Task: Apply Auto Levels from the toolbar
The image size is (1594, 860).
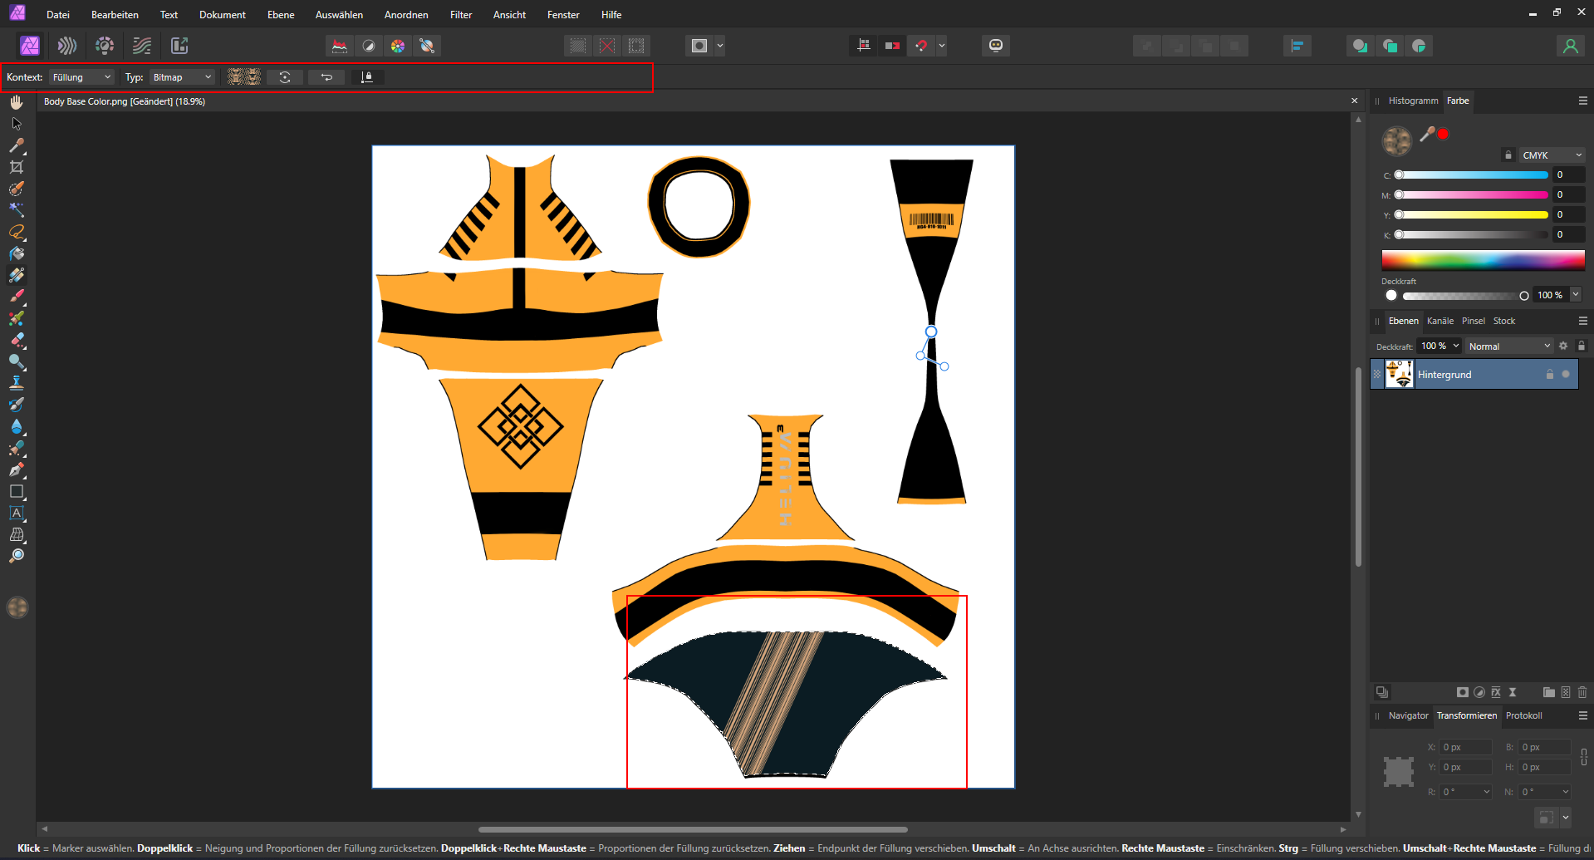Action: pyautogui.click(x=339, y=46)
